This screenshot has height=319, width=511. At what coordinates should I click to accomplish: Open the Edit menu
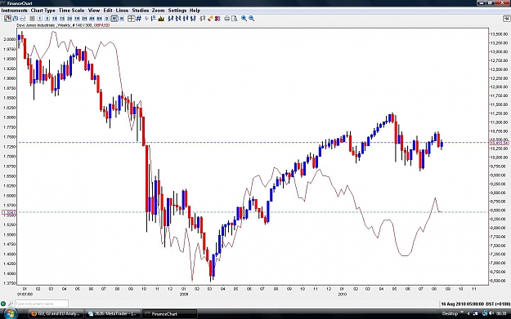[x=108, y=11]
